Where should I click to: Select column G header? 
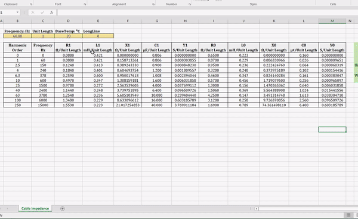point(156,21)
